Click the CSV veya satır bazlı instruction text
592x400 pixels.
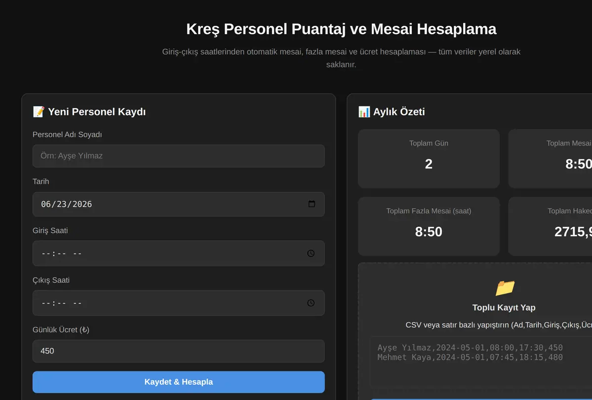click(x=499, y=325)
